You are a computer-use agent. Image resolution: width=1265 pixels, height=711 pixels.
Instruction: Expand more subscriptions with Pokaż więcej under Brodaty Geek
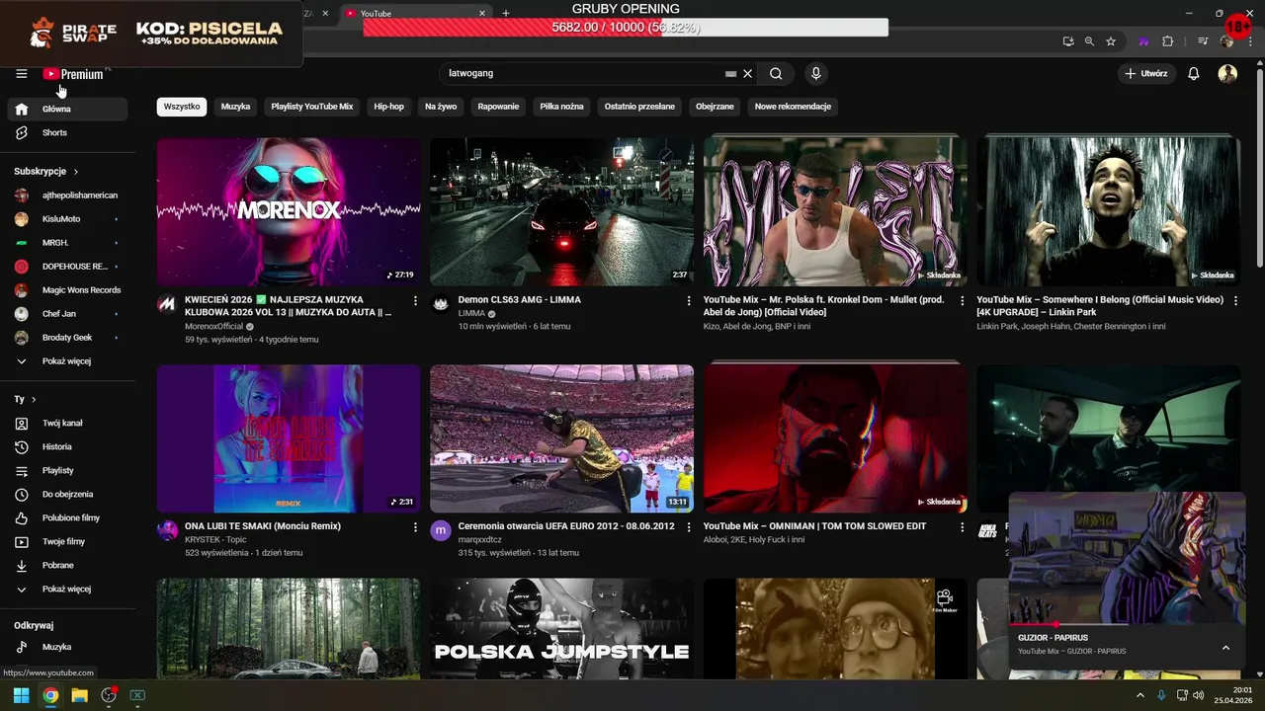pyautogui.click(x=65, y=361)
